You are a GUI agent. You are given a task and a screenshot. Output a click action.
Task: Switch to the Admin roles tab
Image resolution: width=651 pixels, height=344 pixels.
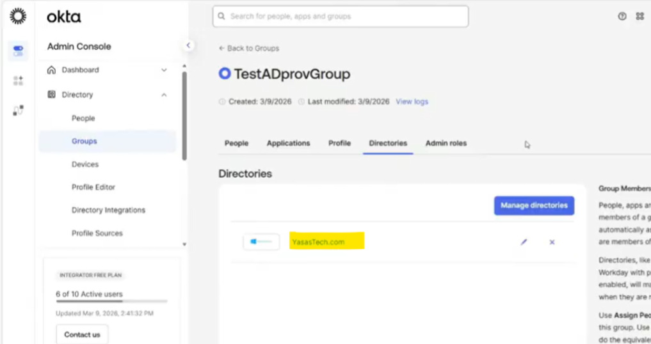click(x=446, y=143)
